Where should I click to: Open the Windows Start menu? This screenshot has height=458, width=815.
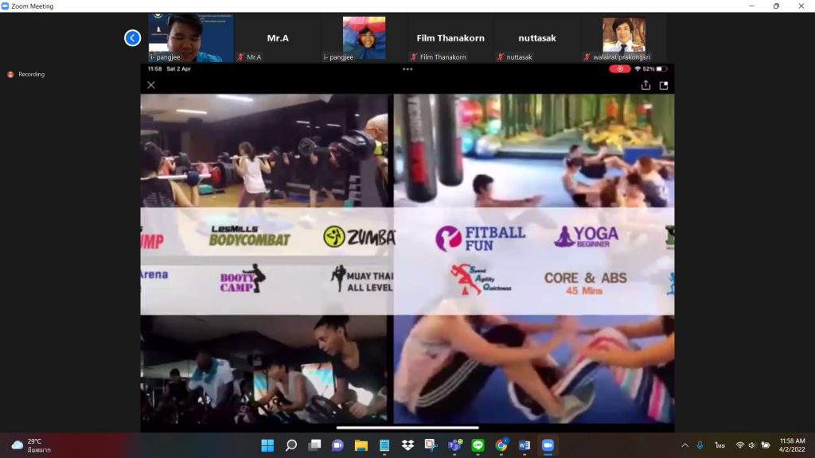click(267, 445)
